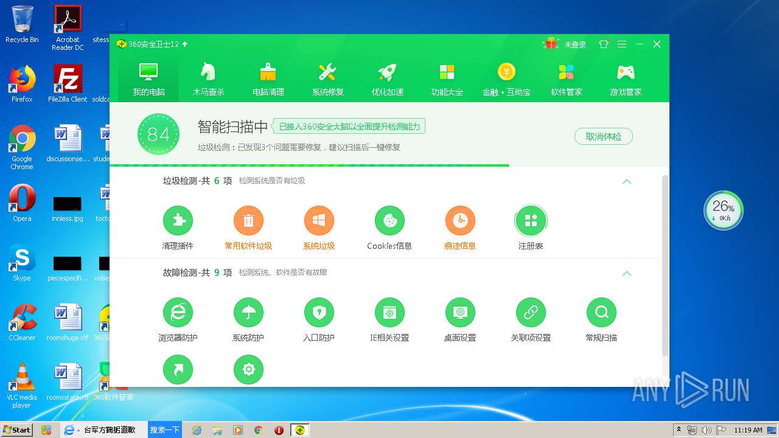Open VLC media player desktop shortcut
The width and height of the screenshot is (779, 438).
pyautogui.click(x=22, y=386)
